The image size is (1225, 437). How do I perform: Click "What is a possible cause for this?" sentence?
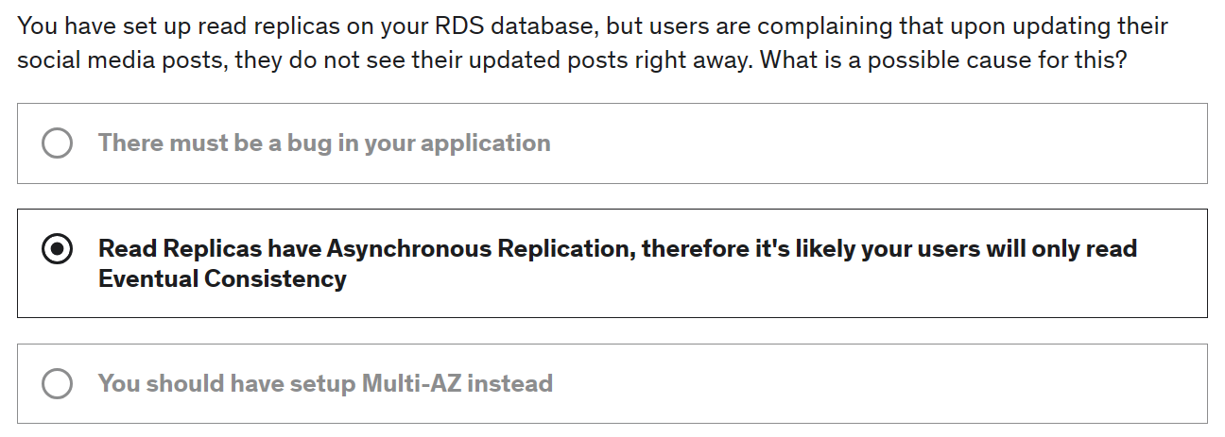click(x=943, y=60)
